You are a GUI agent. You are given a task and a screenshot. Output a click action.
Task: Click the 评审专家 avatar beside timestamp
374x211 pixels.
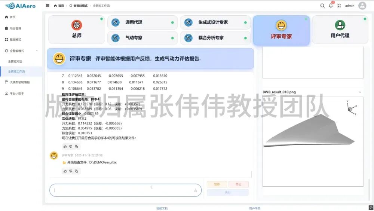click(54, 156)
